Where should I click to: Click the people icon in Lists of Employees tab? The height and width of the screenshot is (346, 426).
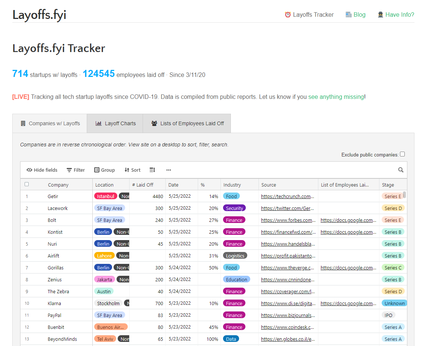tap(154, 123)
